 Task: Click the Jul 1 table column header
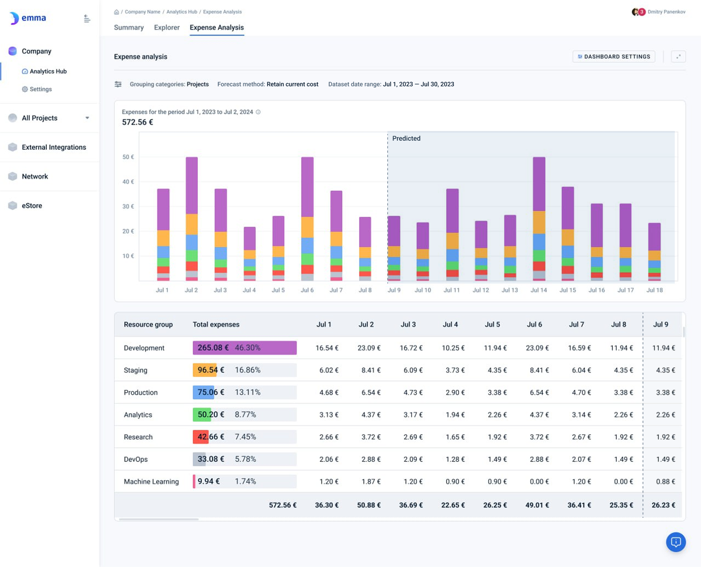[x=324, y=325]
